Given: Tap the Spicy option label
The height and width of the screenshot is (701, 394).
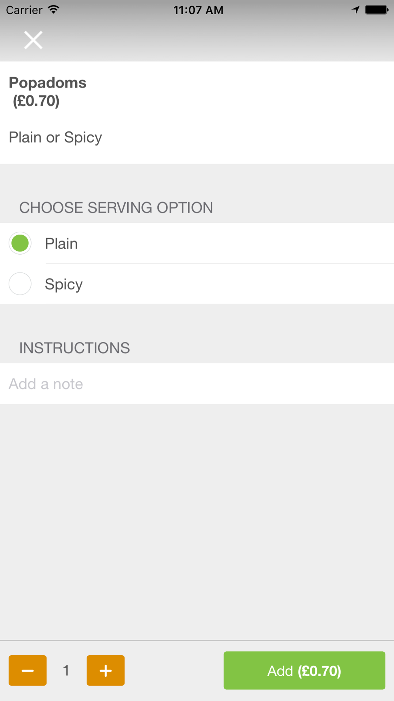Looking at the screenshot, I should click(x=64, y=285).
